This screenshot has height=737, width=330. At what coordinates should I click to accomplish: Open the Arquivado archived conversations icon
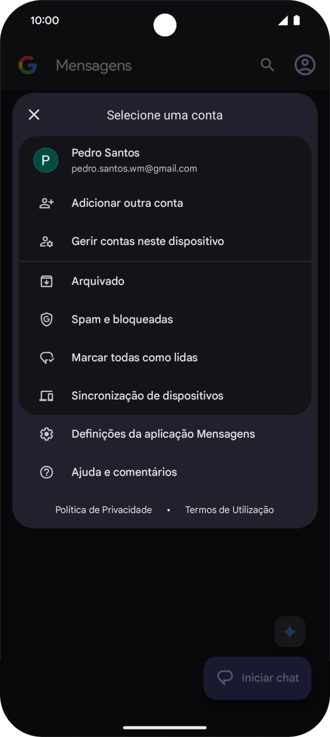[46, 281]
